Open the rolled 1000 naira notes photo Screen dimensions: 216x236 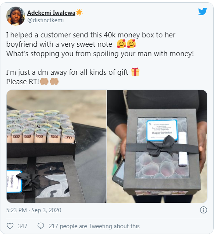pos(56,146)
